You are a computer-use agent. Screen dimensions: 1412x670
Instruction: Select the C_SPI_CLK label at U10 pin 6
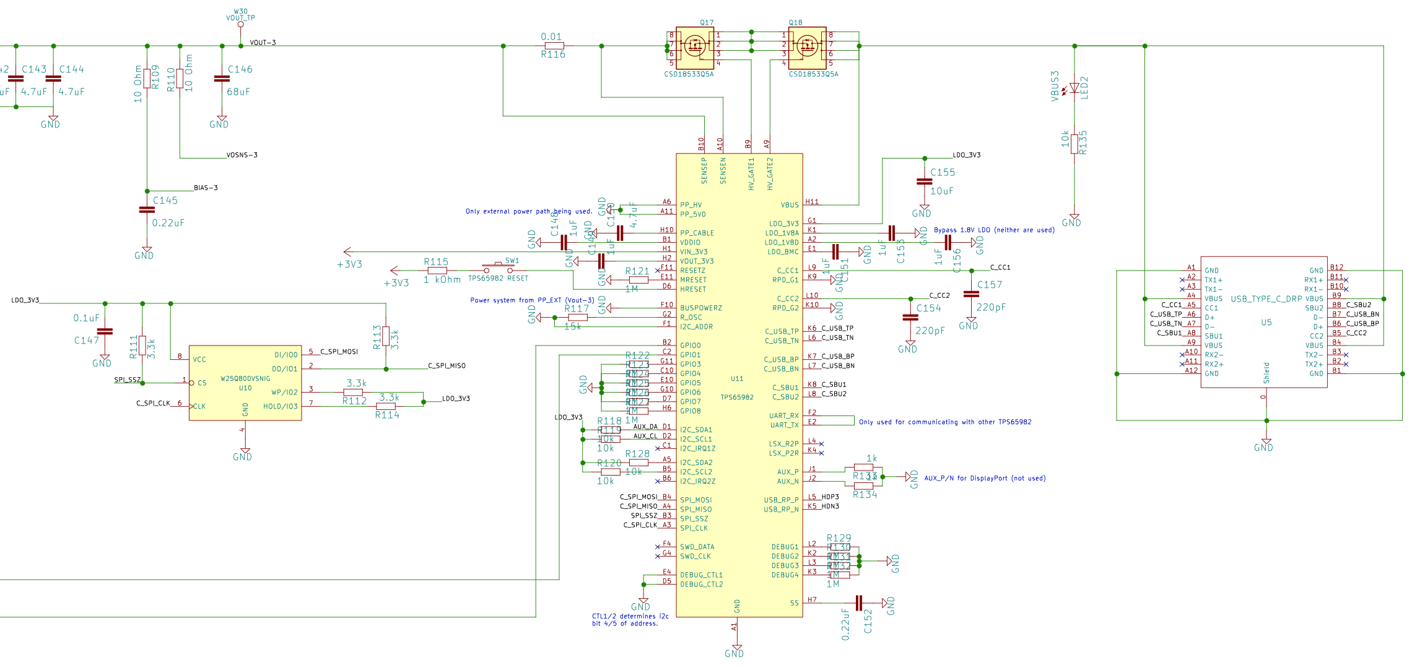pos(153,403)
